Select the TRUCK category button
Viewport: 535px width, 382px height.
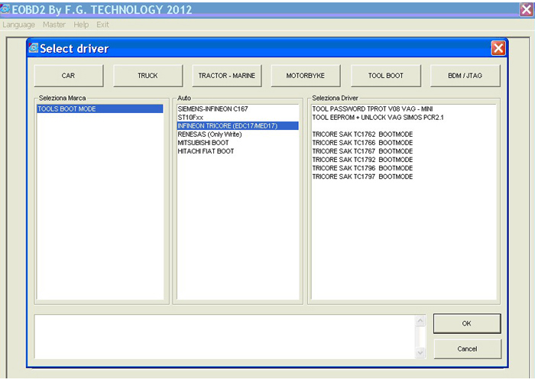pyautogui.click(x=148, y=76)
